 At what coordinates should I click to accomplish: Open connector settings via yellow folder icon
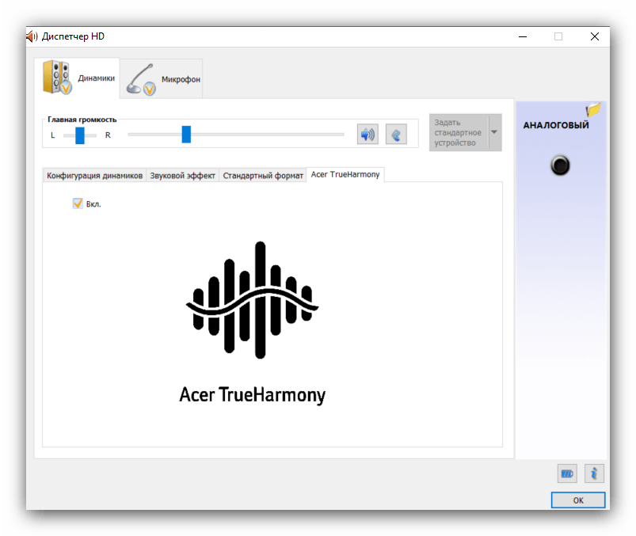click(x=593, y=110)
